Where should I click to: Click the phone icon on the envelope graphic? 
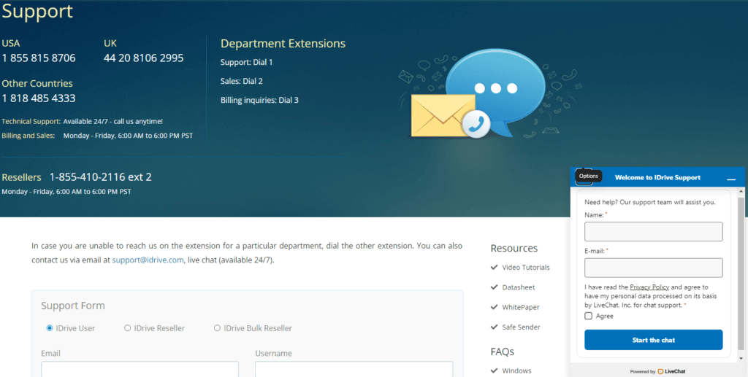click(x=476, y=124)
